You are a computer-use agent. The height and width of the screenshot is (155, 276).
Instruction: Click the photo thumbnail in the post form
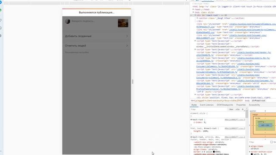pyautogui.click(x=123, y=23)
